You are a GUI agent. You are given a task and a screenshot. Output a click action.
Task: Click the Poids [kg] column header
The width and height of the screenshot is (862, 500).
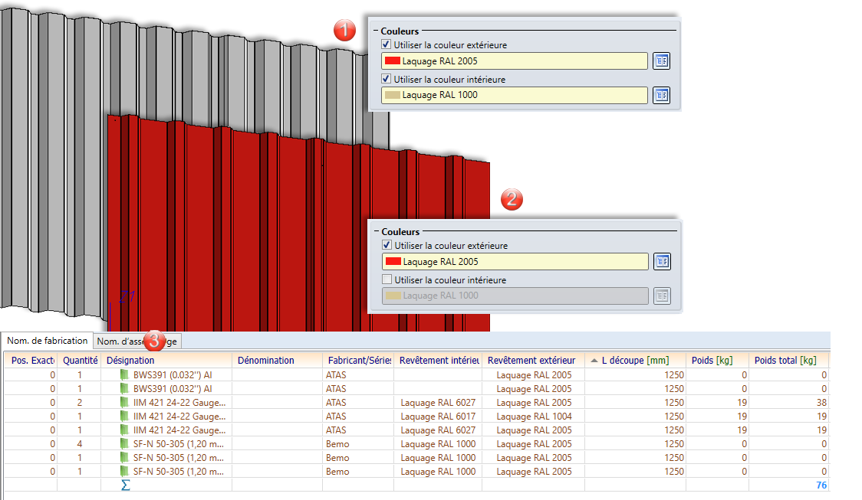pos(717,361)
